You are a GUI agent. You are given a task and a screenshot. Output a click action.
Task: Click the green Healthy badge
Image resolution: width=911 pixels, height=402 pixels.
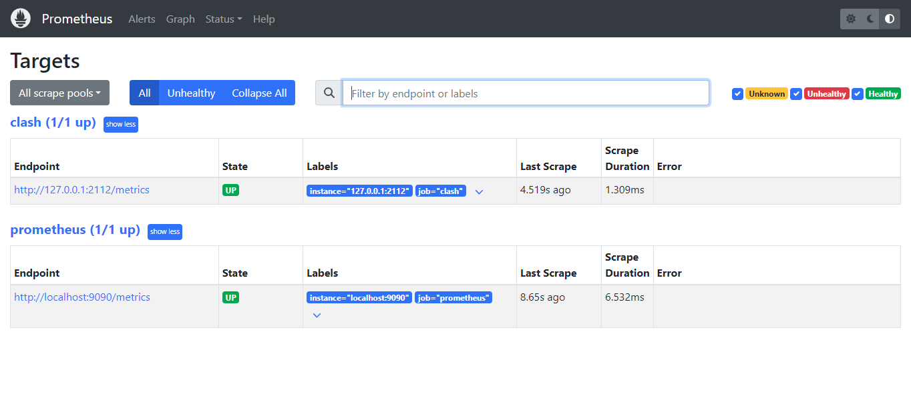pyautogui.click(x=883, y=94)
